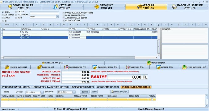This screenshot has width=209, height=111.
Task: Select the Telefonlar radio button
Action: pos(16,15)
